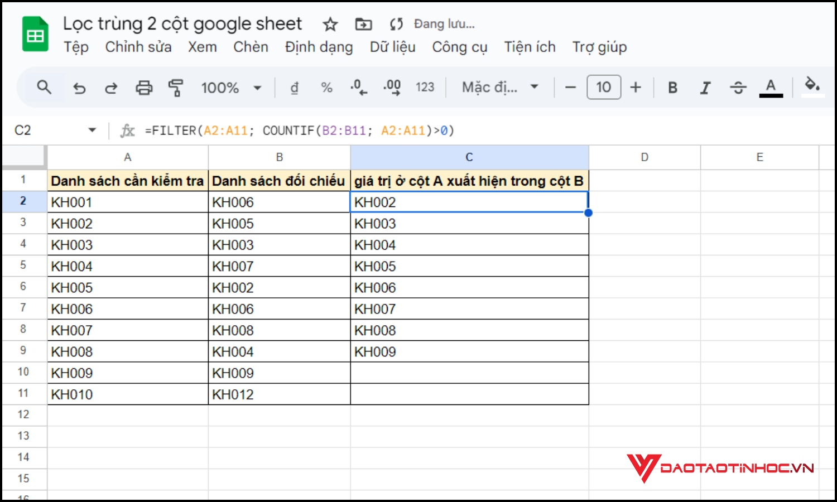The width and height of the screenshot is (837, 502).
Task: Toggle bold formatting
Action: point(672,87)
